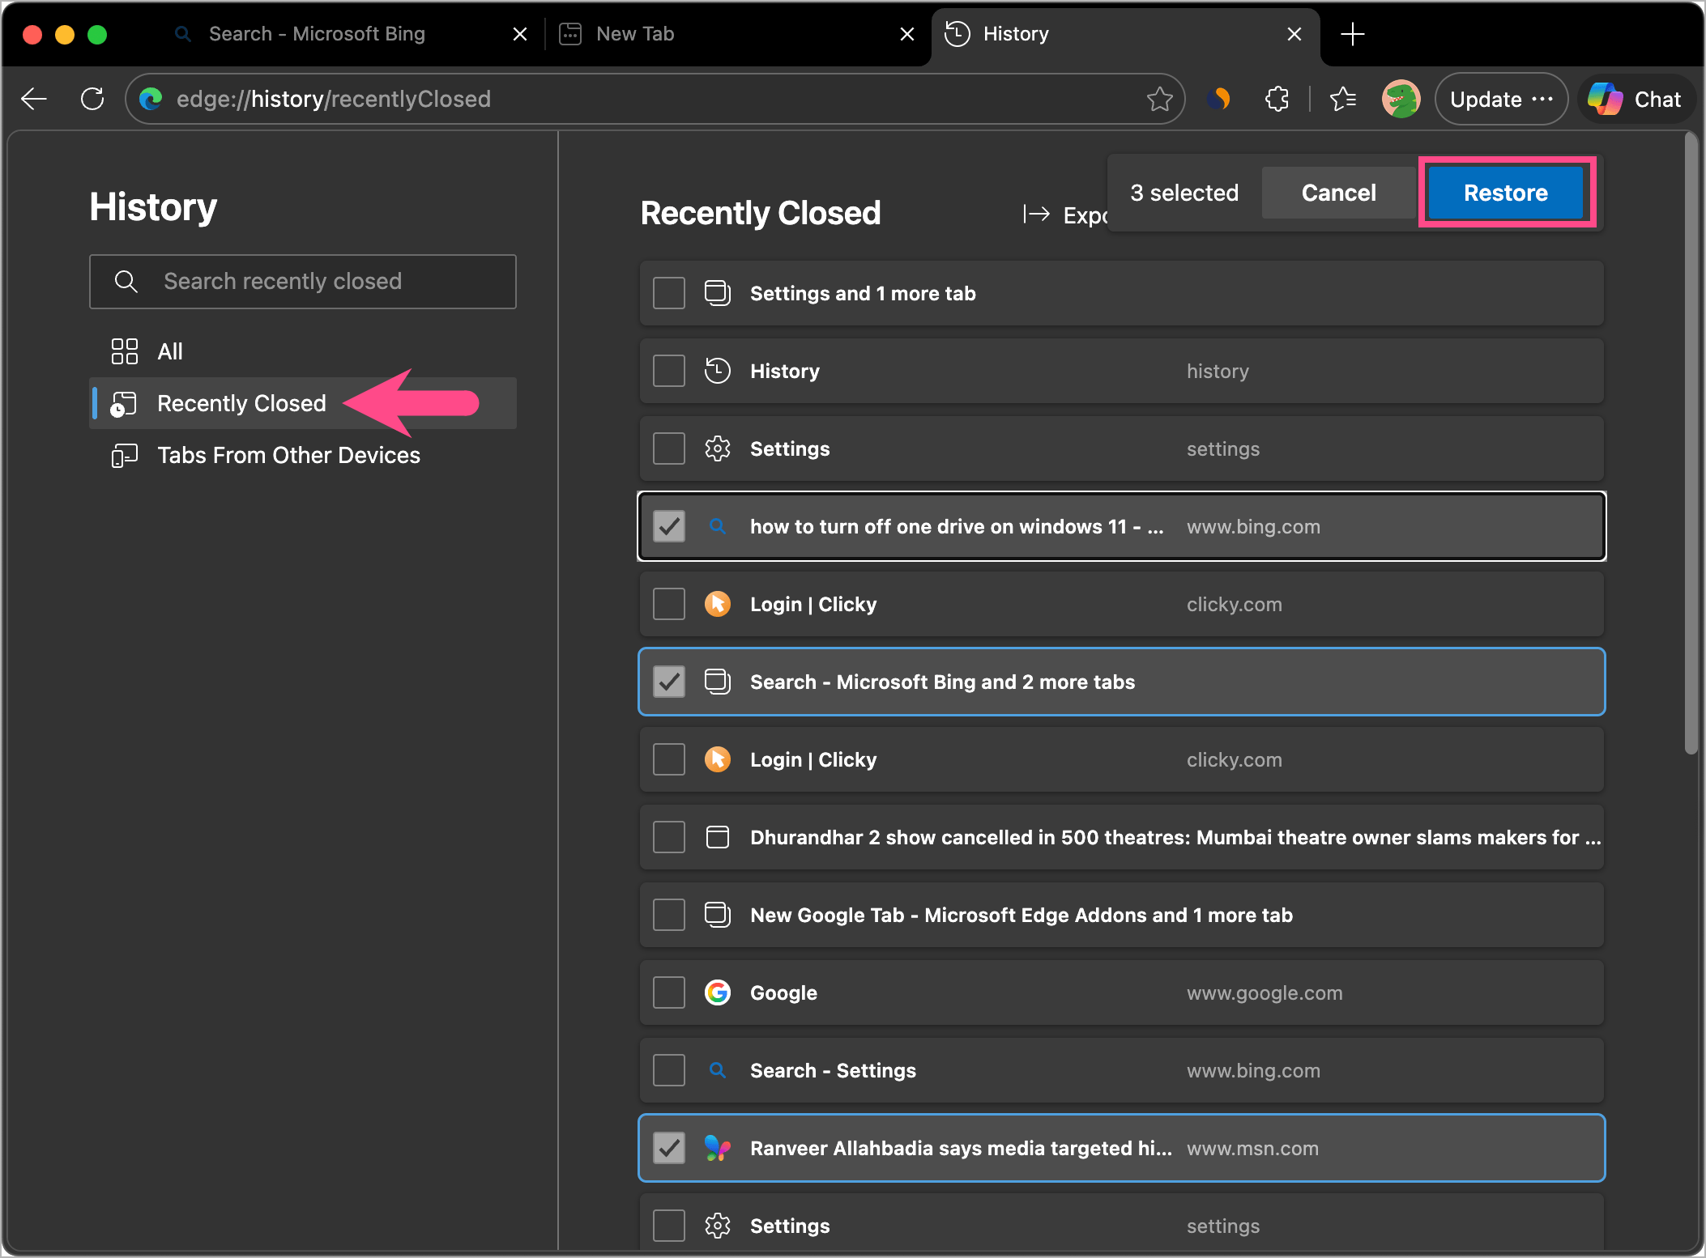Open the orange extension icon in toolbar
The image size is (1706, 1258).
tap(1218, 99)
